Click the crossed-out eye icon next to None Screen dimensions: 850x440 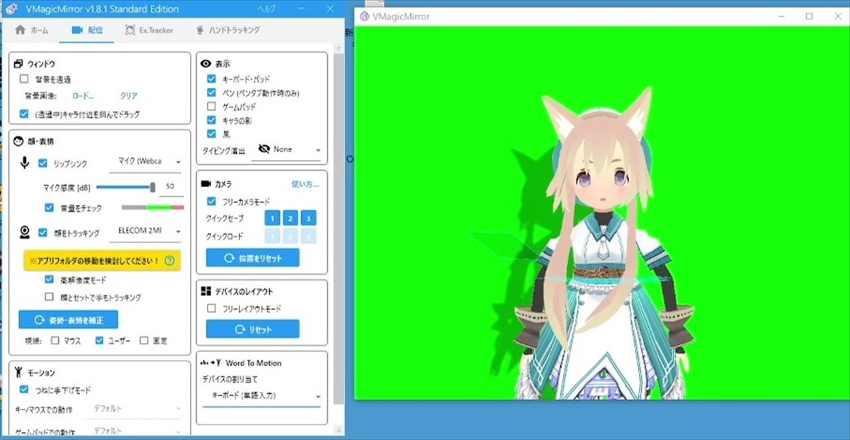coord(265,150)
